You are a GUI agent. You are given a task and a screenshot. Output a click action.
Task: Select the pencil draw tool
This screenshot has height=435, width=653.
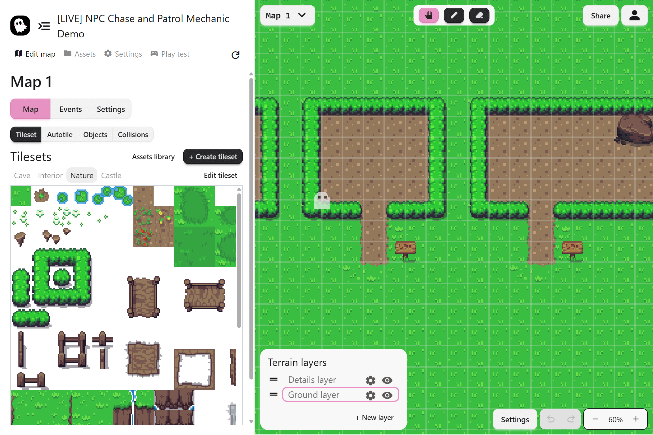[x=454, y=15]
